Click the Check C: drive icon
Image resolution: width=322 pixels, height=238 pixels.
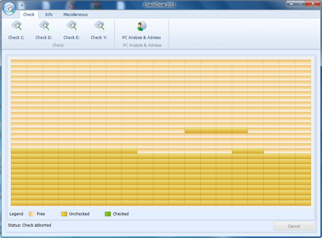click(x=17, y=27)
